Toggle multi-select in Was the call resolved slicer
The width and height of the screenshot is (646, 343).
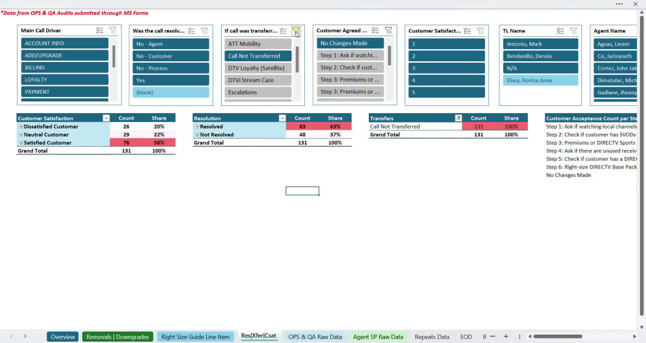point(192,31)
